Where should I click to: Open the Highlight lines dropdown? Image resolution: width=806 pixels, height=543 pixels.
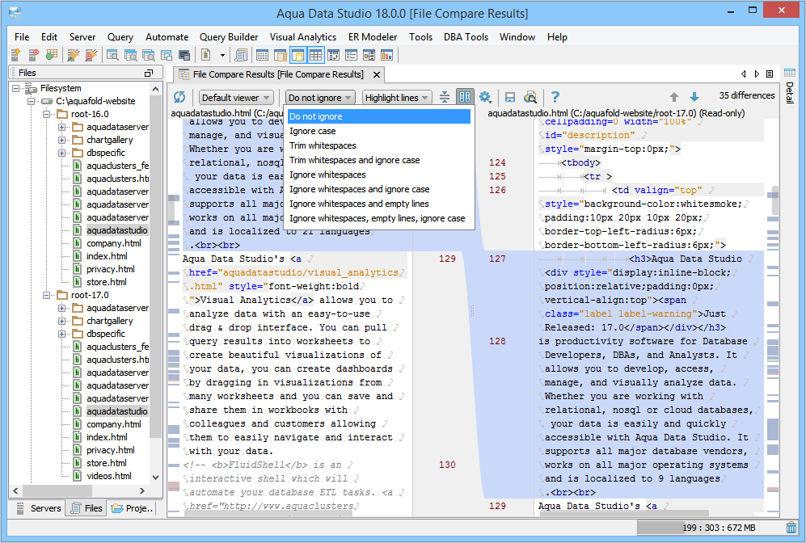[396, 98]
